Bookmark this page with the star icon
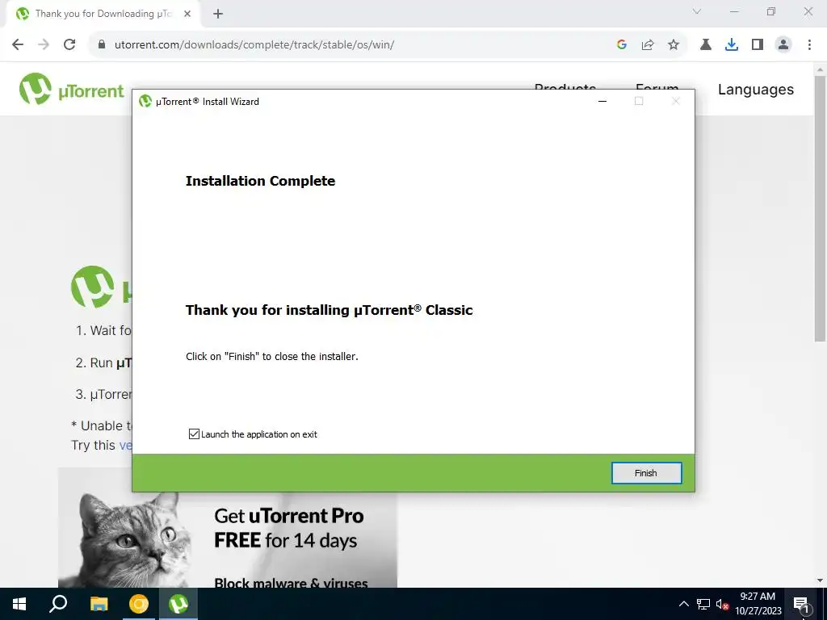827x620 pixels. coord(674,45)
